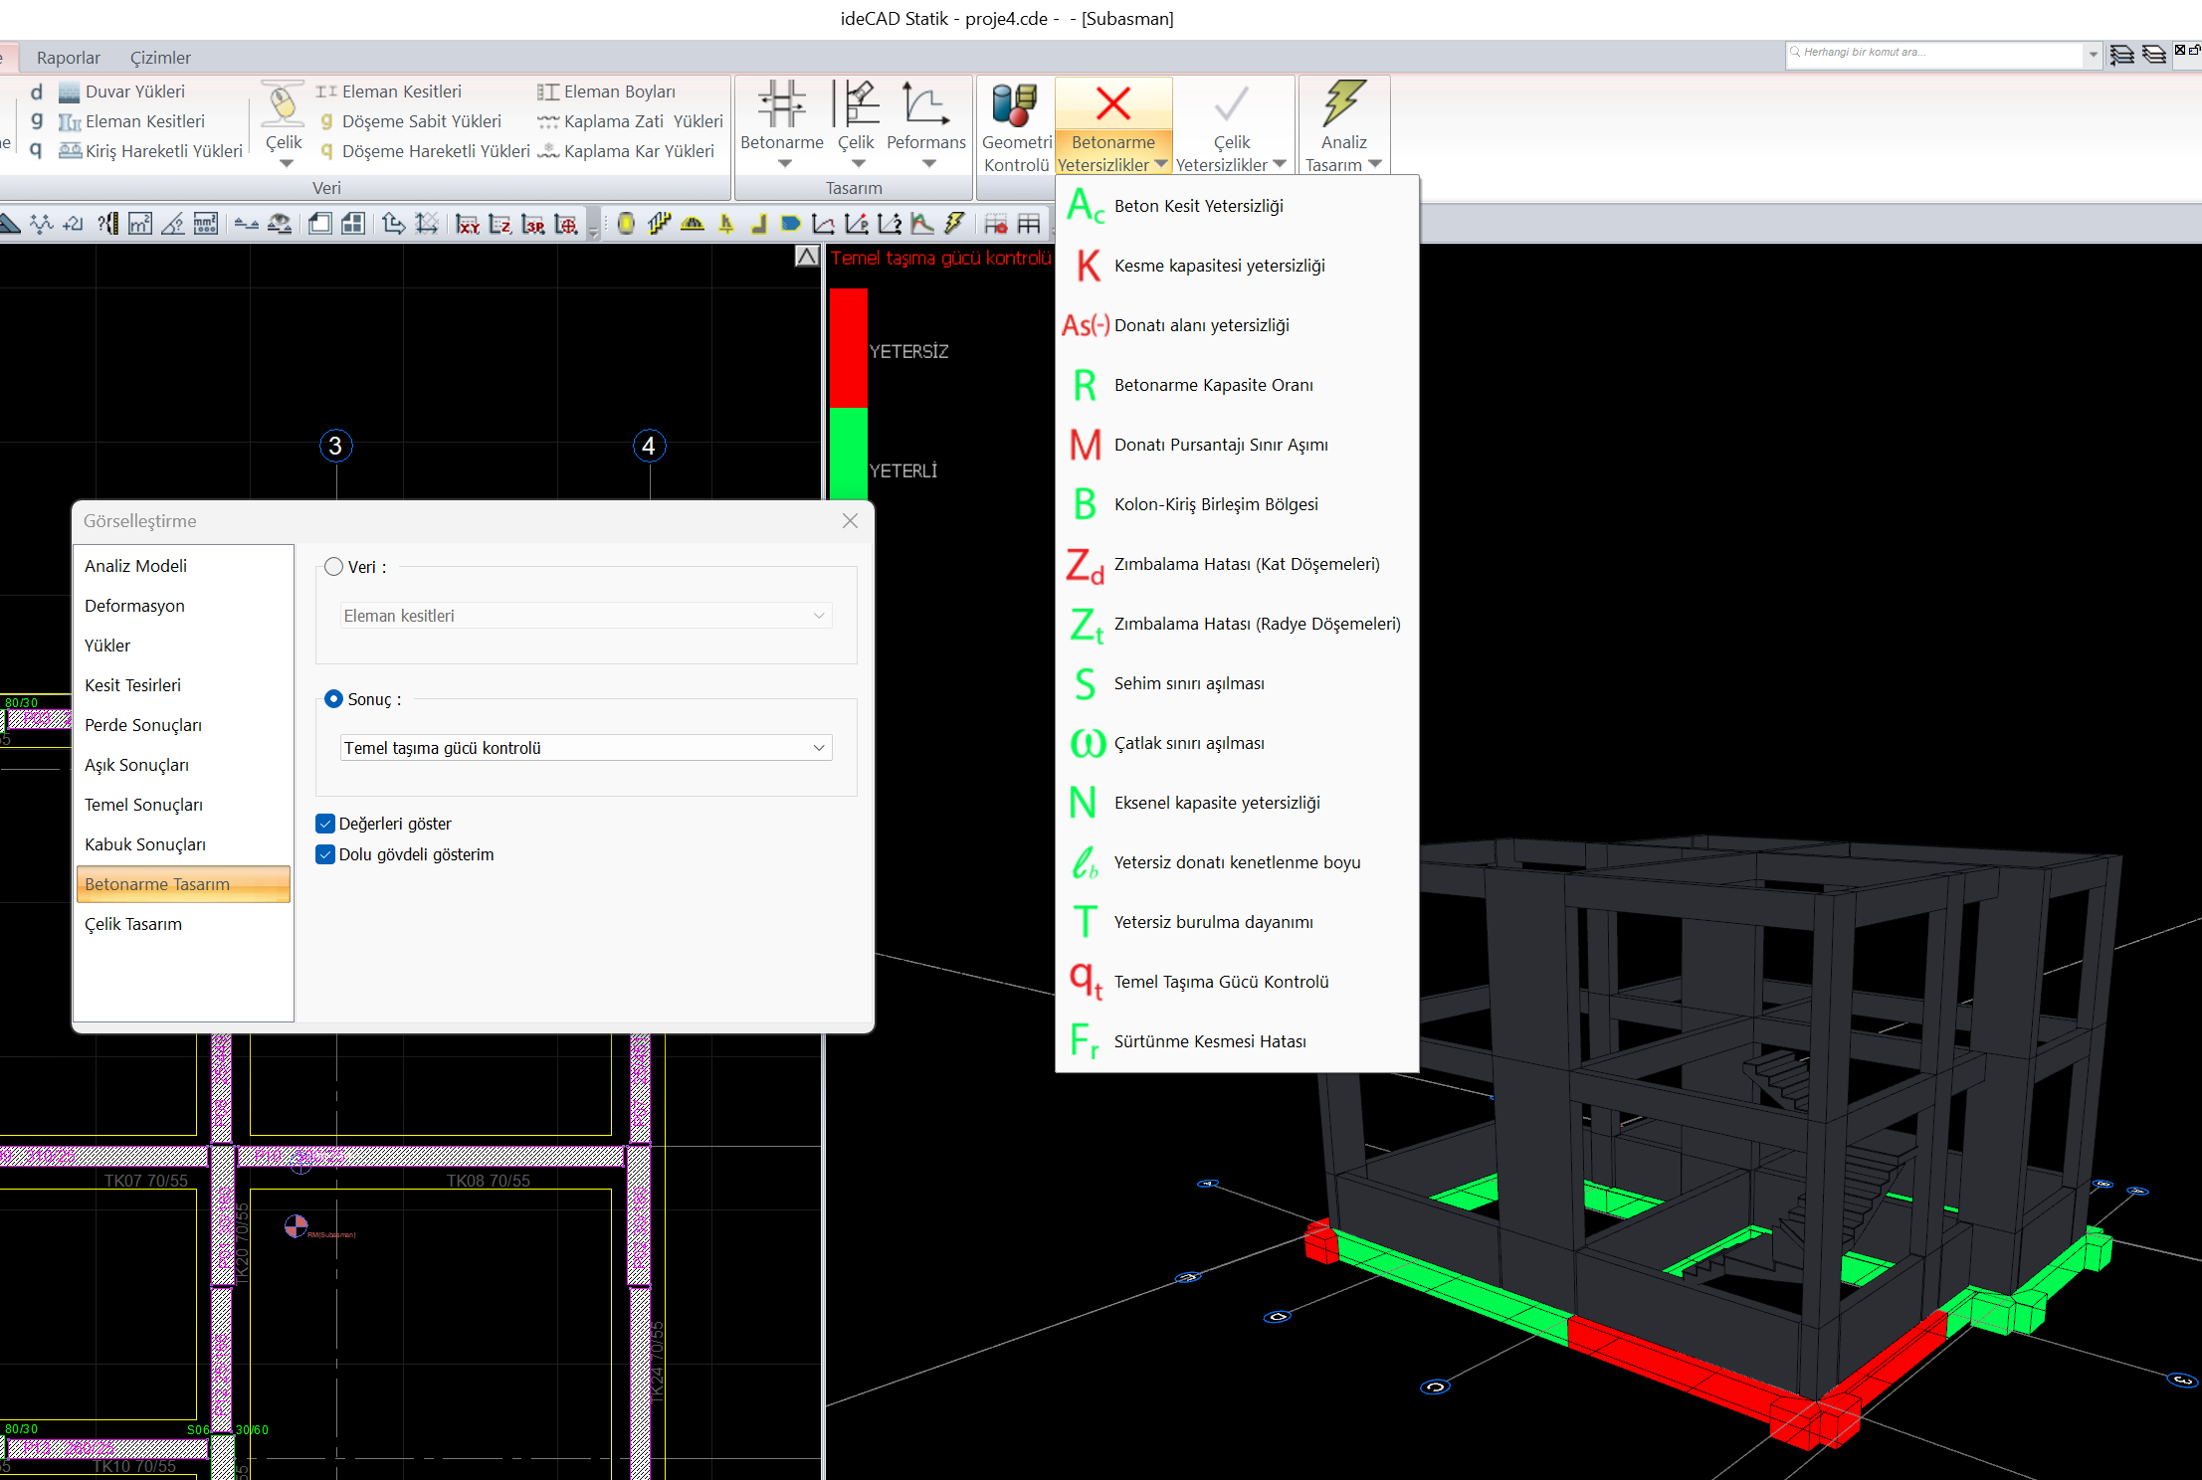Select the Veri radio button

click(334, 567)
